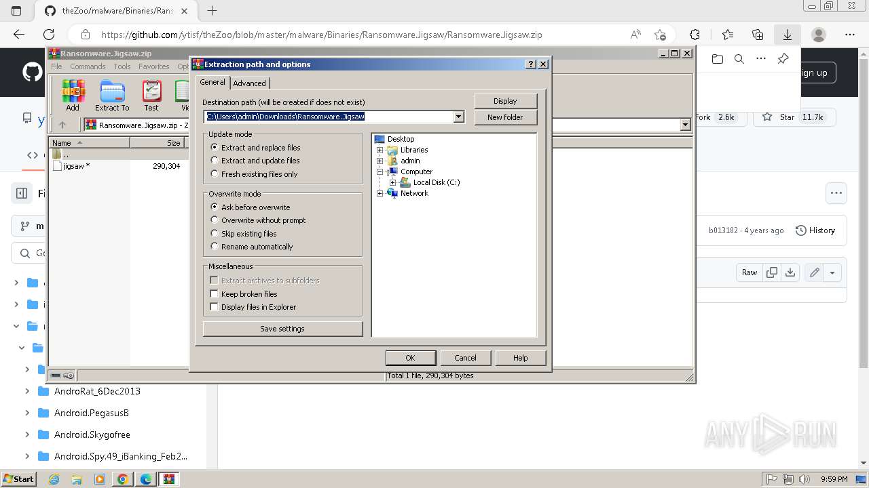Open the Favorites menu in WinRAR

pyautogui.click(x=154, y=66)
